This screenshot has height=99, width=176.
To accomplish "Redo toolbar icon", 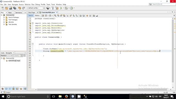I will tap(24, 8).
